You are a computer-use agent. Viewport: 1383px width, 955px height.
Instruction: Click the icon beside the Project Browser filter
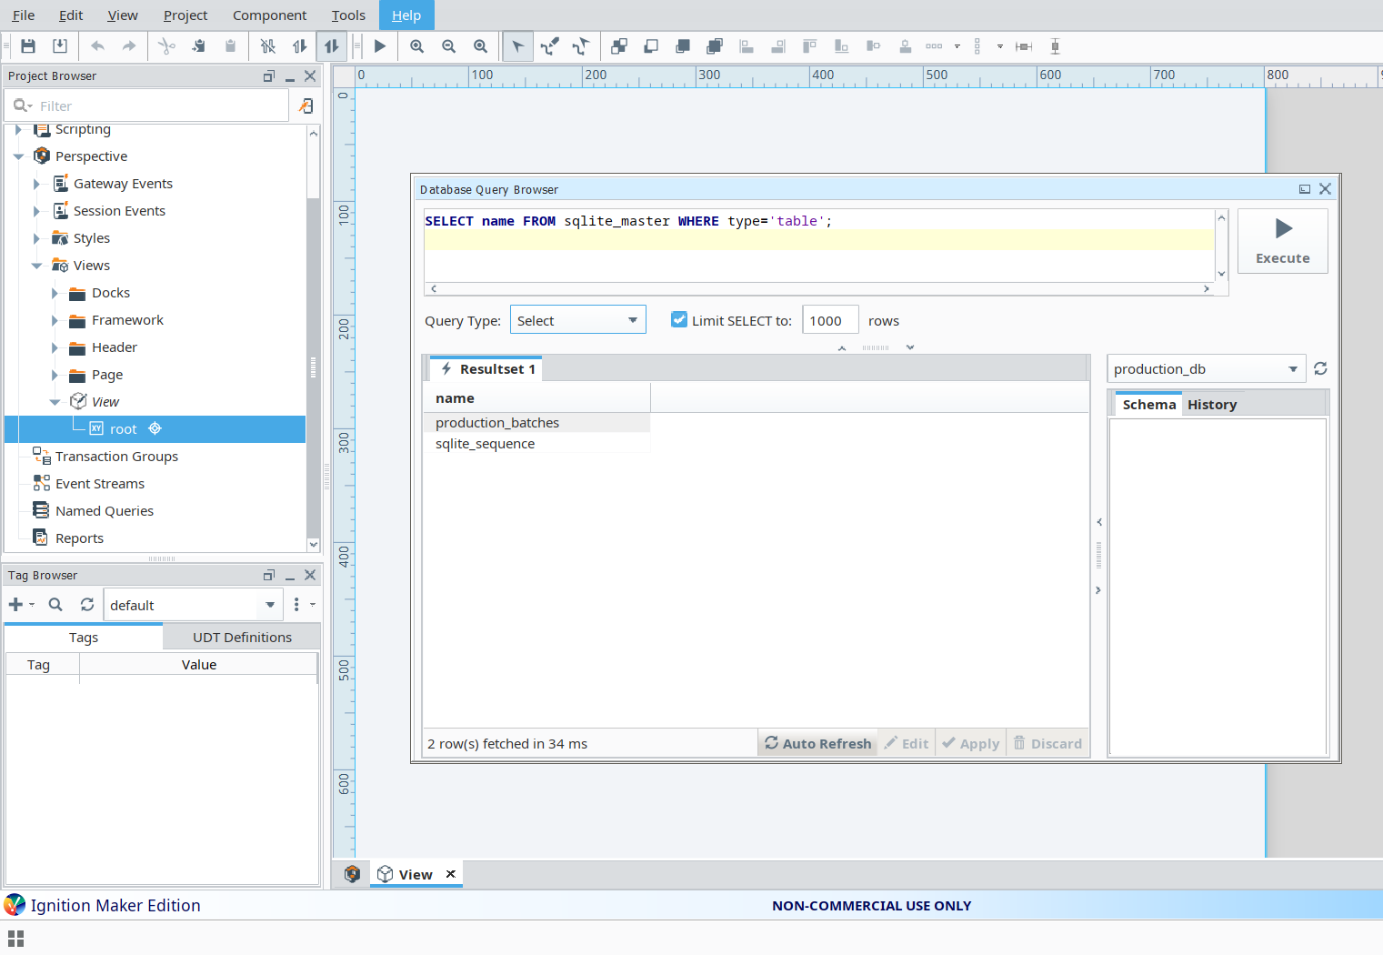click(x=306, y=106)
